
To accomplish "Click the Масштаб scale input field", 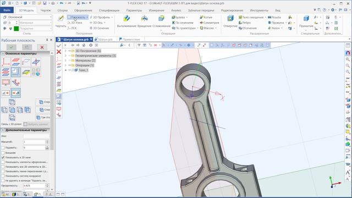I will [34, 142].
